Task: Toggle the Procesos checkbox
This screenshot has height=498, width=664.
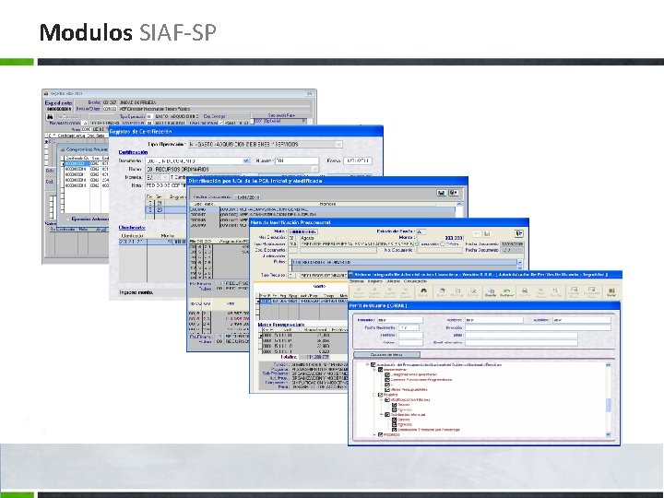Action: [x=380, y=435]
